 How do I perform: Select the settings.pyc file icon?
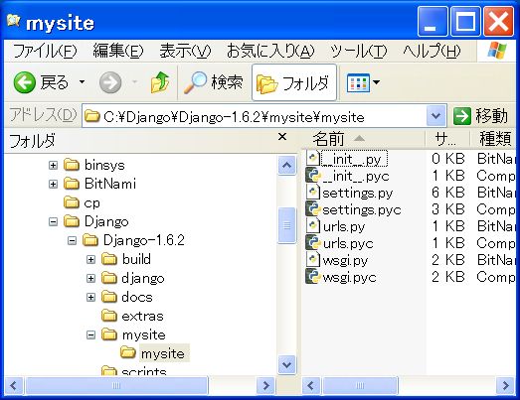(313, 209)
